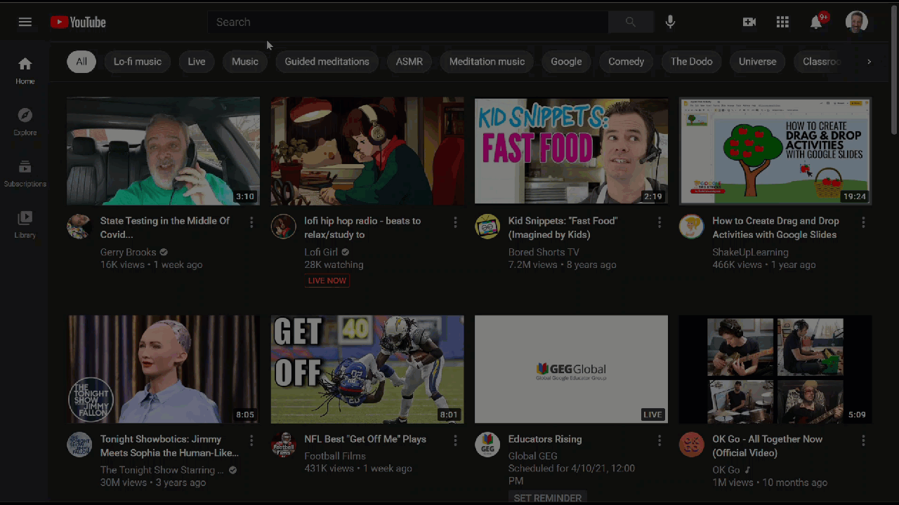The width and height of the screenshot is (899, 505).
Task: Open Kid Snippets "Fast Food" title link
Action: [563, 227]
